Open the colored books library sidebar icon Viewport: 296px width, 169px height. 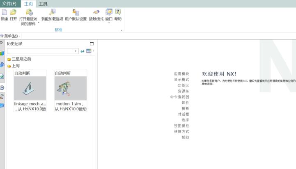[2, 53]
